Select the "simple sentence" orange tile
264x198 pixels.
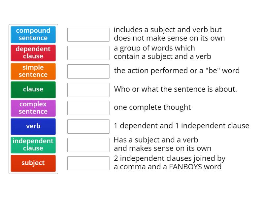point(33,71)
